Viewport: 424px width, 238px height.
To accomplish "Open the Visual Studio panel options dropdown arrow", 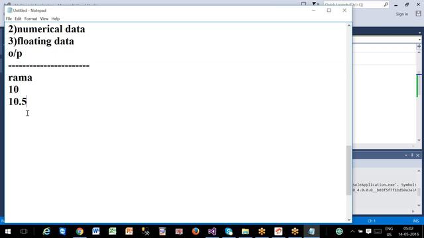I will point(419,32).
